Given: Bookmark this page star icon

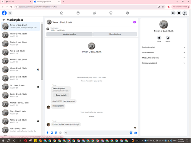Looking at the screenshot, I should pyautogui.click(x=163, y=7).
